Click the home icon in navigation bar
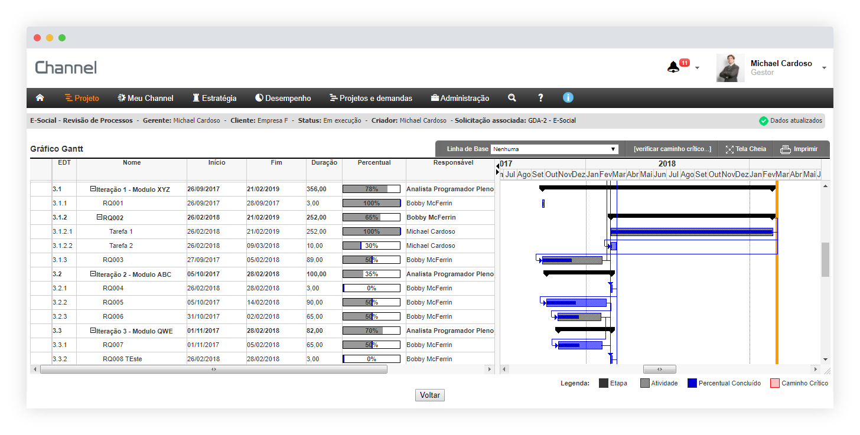Viewport: 860px width, 435px height. pos(40,98)
